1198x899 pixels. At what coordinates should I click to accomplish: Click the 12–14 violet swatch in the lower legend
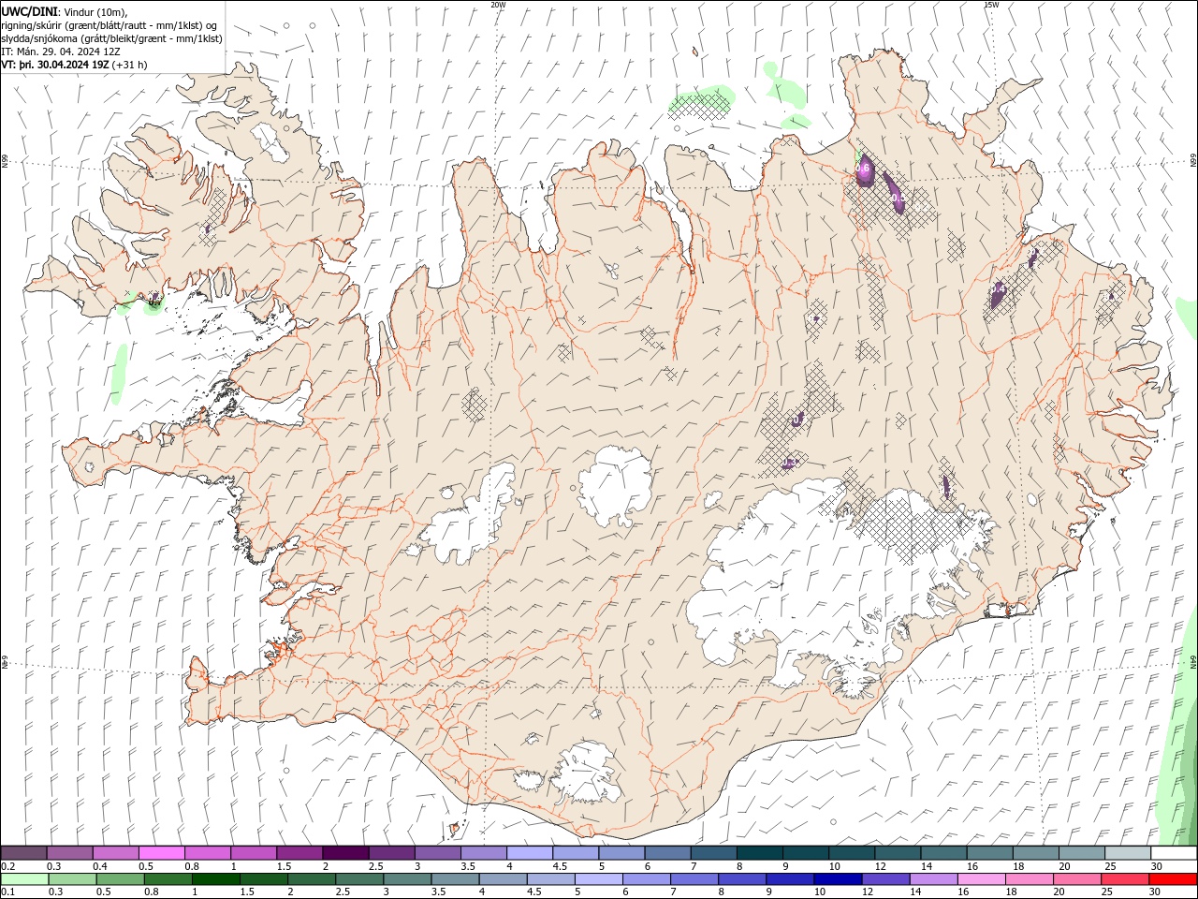click(x=884, y=879)
